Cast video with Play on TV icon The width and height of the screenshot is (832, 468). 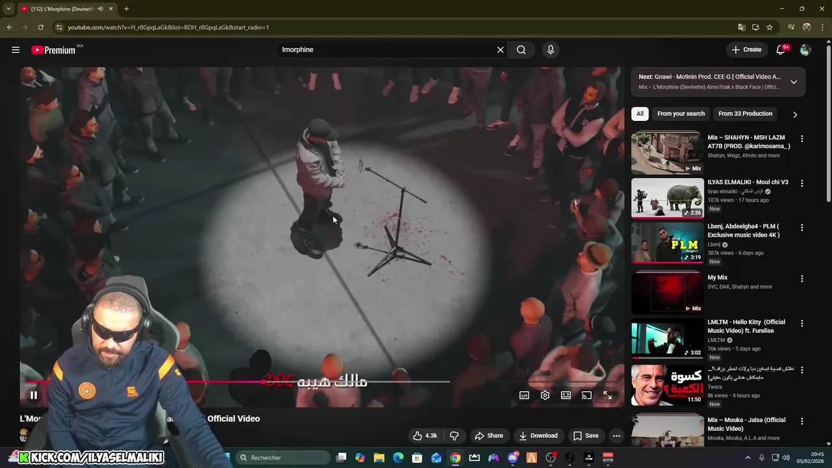pos(587,395)
